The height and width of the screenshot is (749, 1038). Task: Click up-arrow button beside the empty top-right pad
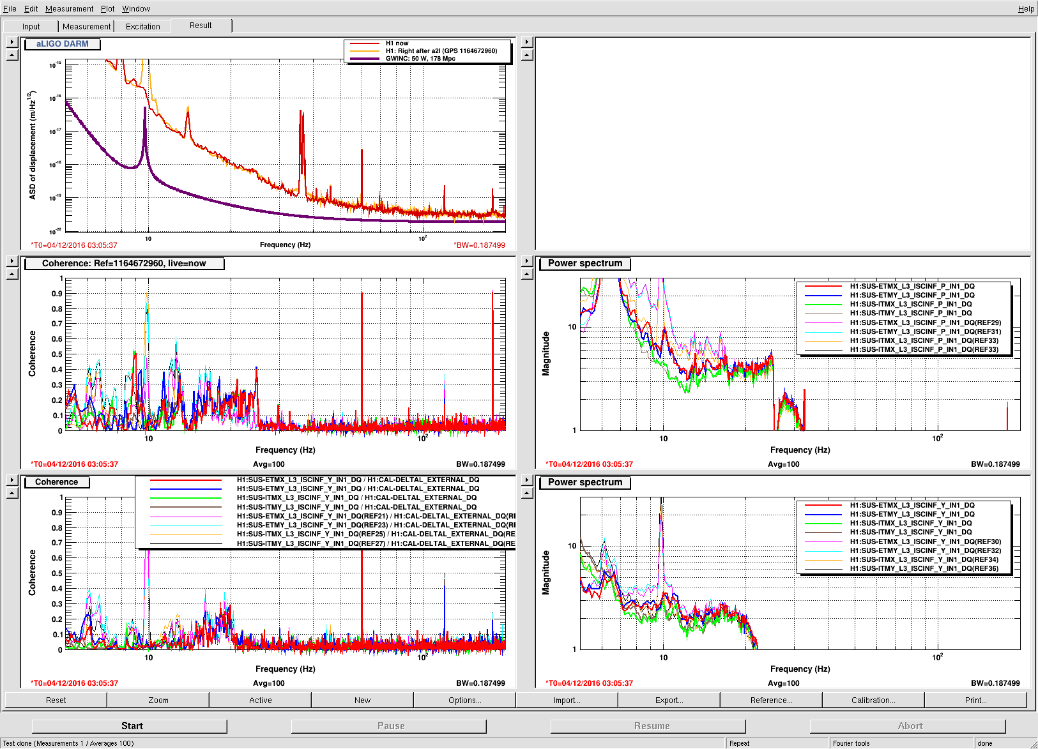coord(527,55)
